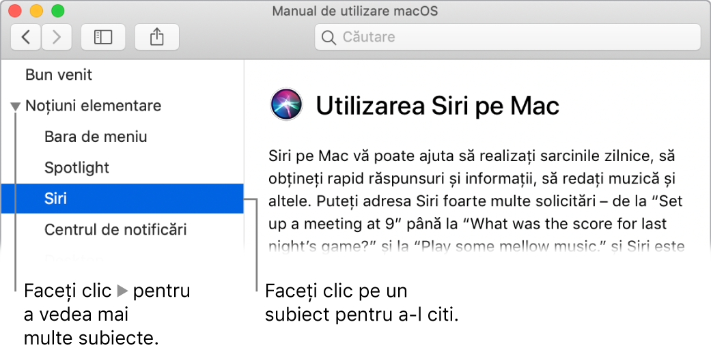Select the Siri topic in sidebar
This screenshot has height=348, width=711.
click(122, 199)
